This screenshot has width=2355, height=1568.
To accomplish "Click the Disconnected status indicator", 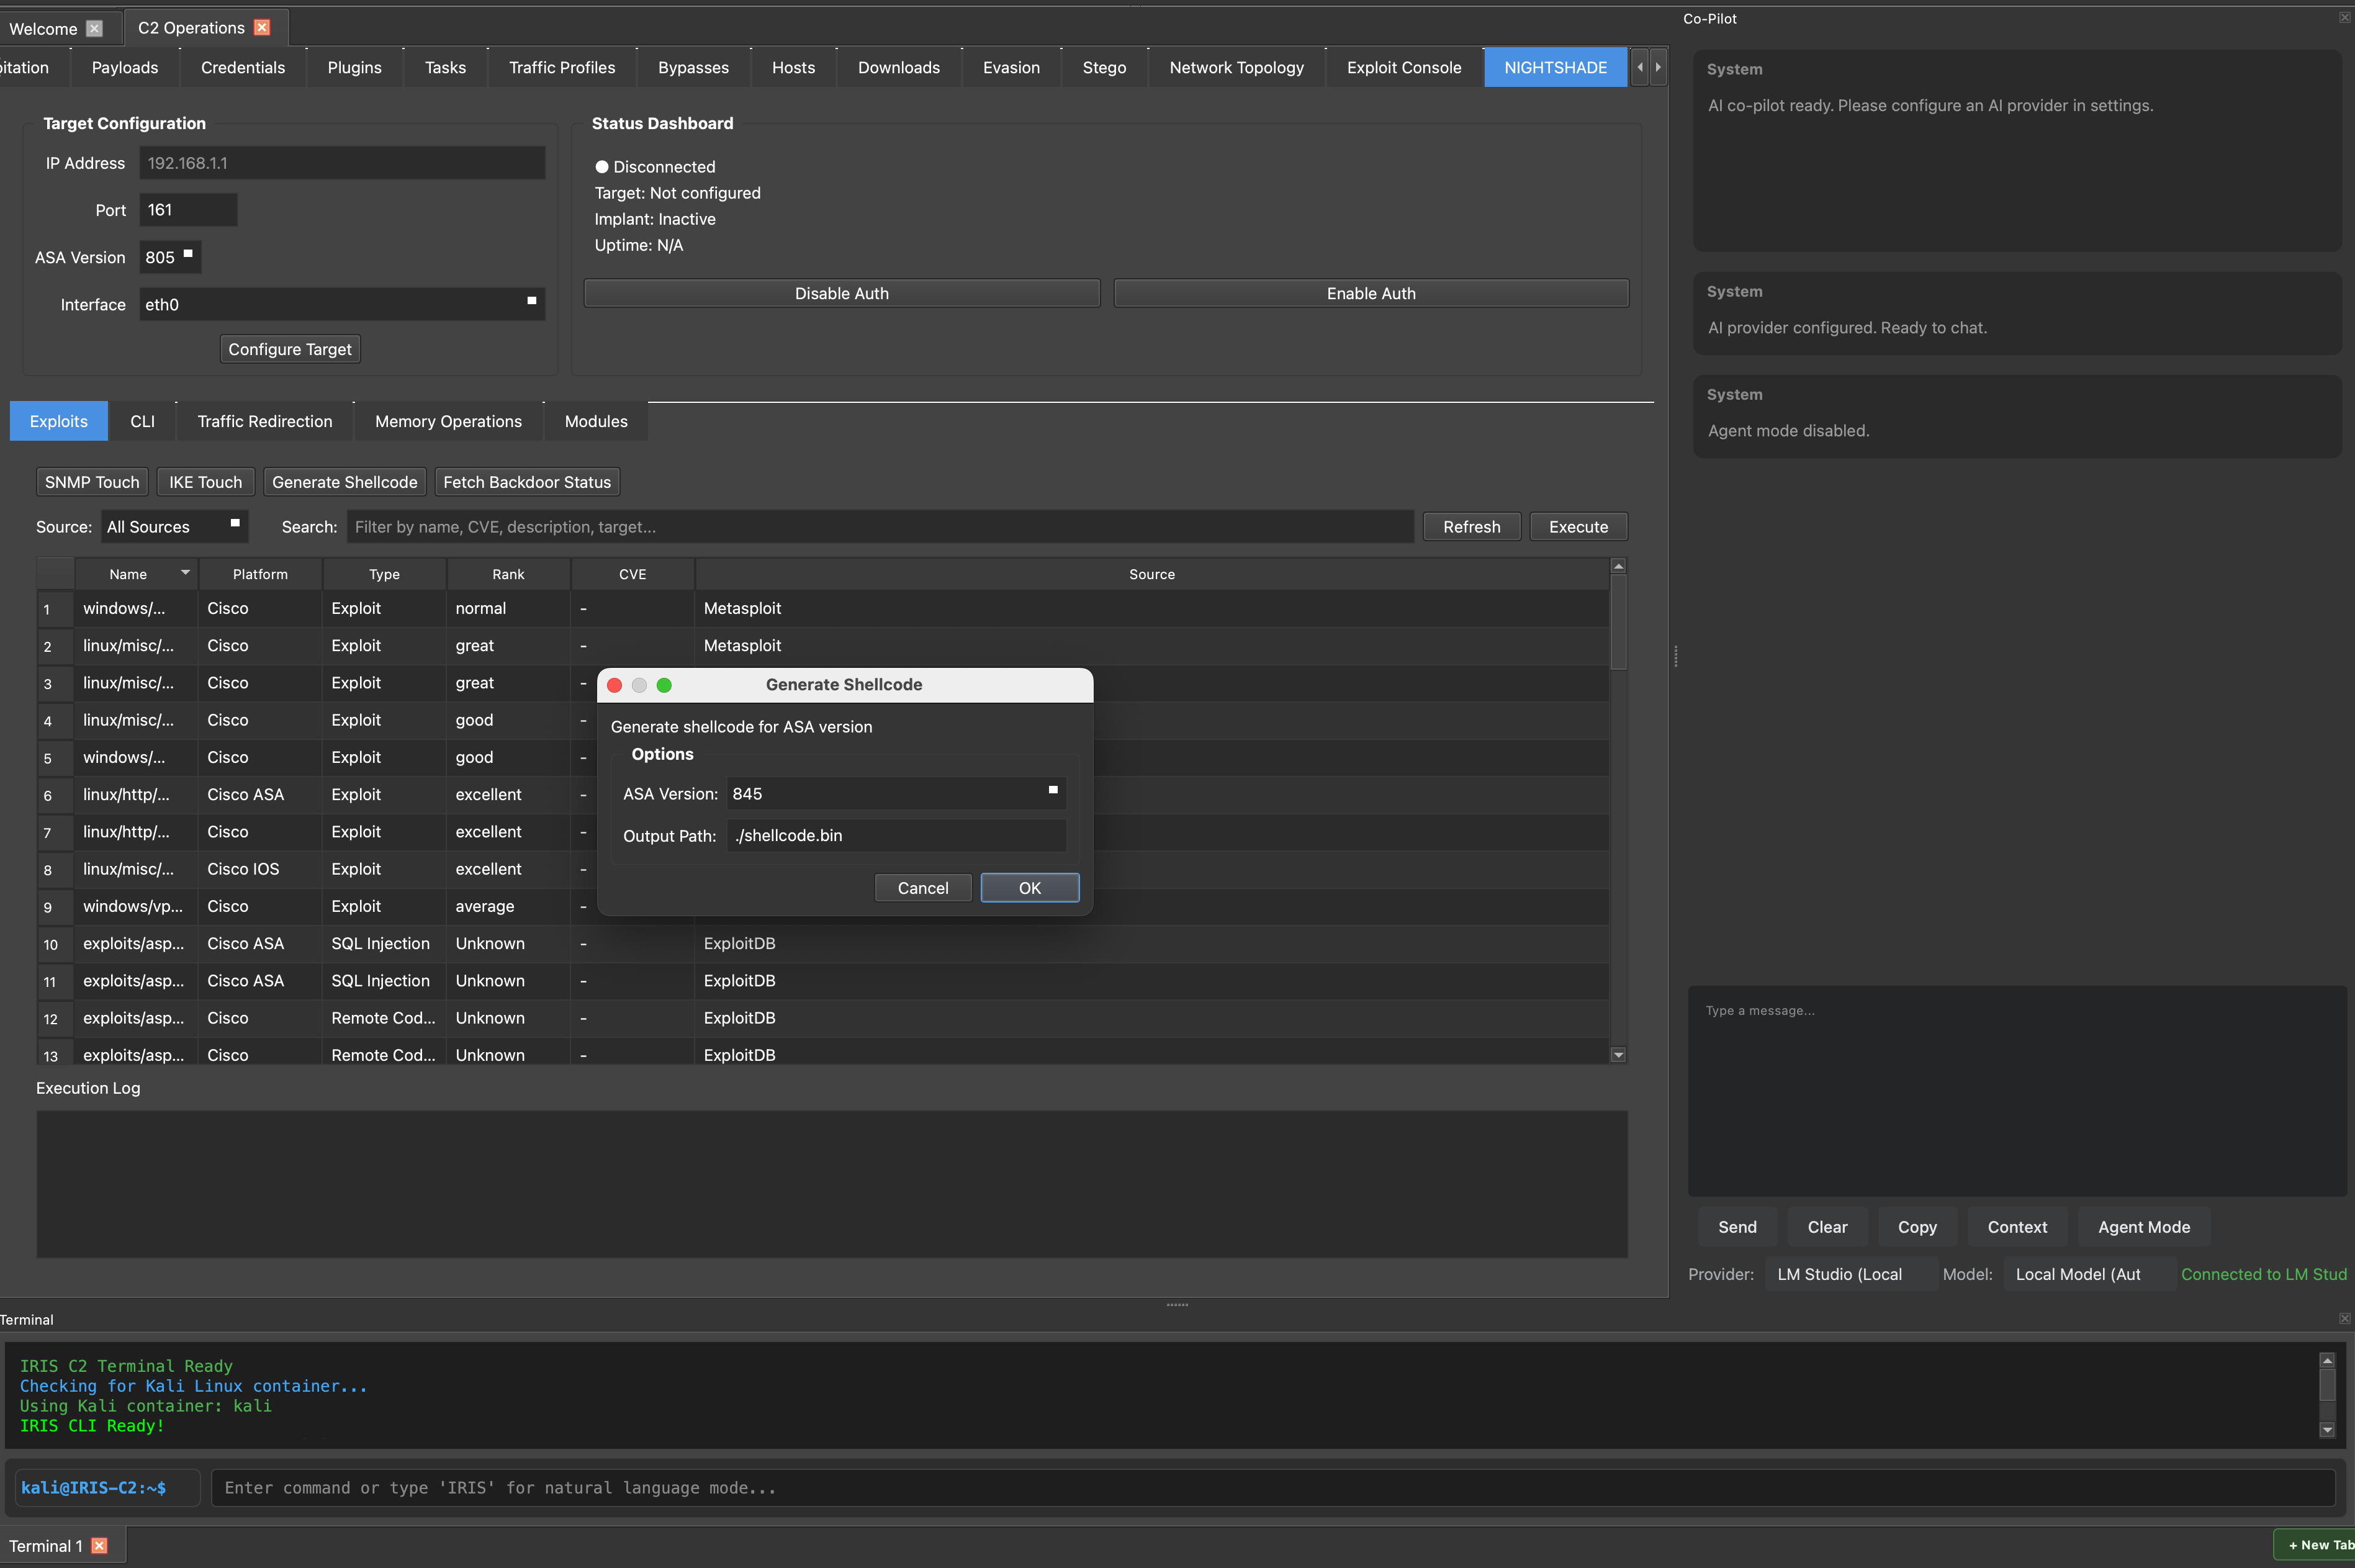I will (602, 167).
